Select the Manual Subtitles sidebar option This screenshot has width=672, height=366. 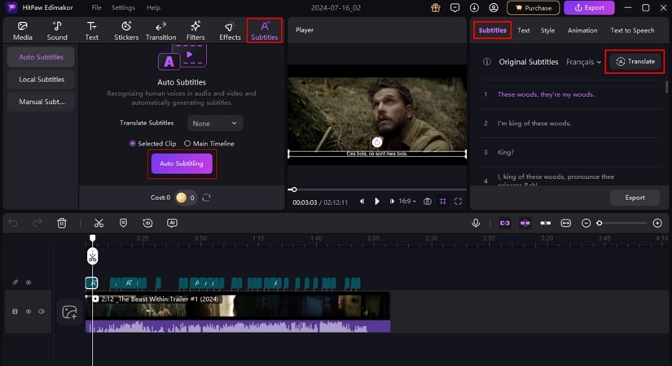coord(41,102)
